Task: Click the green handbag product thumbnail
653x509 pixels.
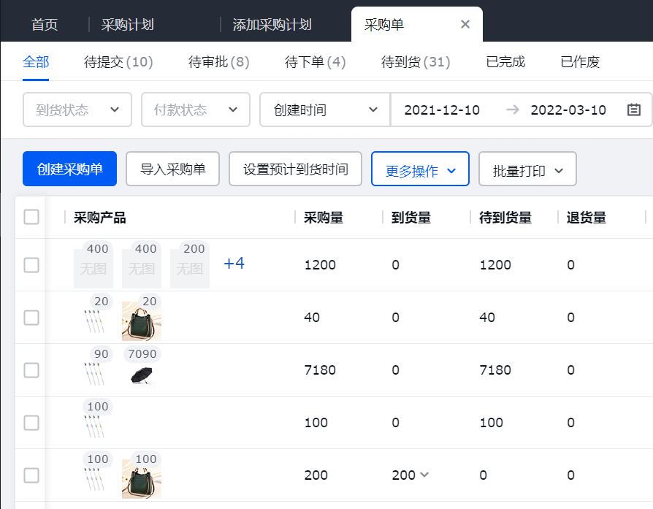Action: [x=141, y=319]
